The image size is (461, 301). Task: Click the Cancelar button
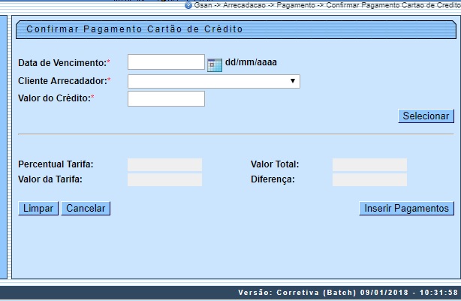tap(86, 209)
